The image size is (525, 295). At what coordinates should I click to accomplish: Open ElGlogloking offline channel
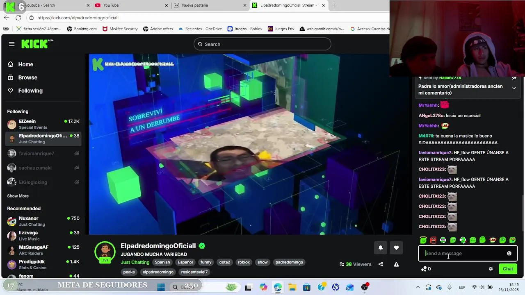tap(43, 182)
